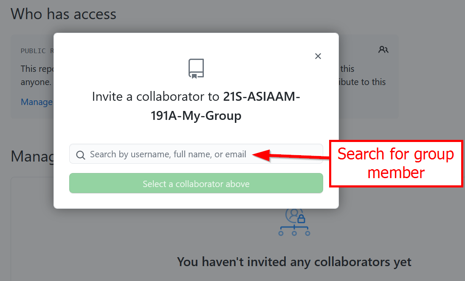This screenshot has width=465, height=281.
Task: Click the ibute to this text at right
Action: click(x=362, y=82)
